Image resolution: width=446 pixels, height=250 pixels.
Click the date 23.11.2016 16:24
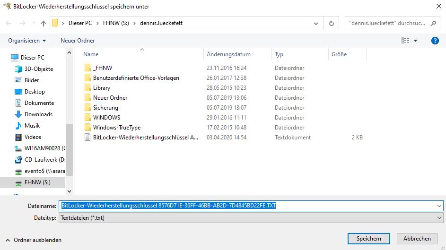pyautogui.click(x=227, y=68)
